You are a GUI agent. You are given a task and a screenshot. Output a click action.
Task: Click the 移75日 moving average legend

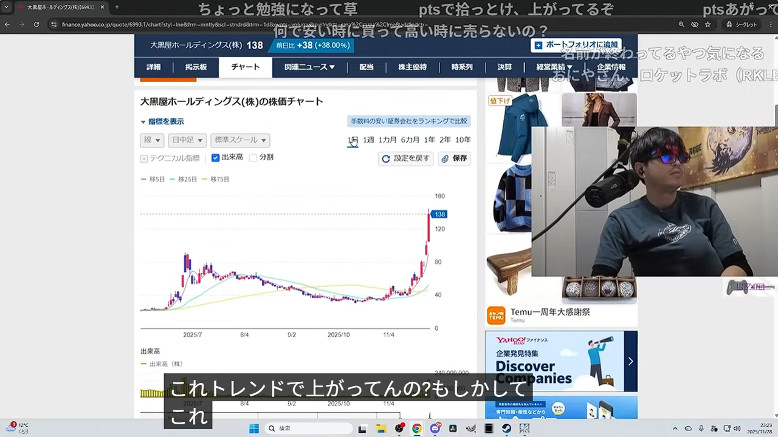[x=216, y=180]
